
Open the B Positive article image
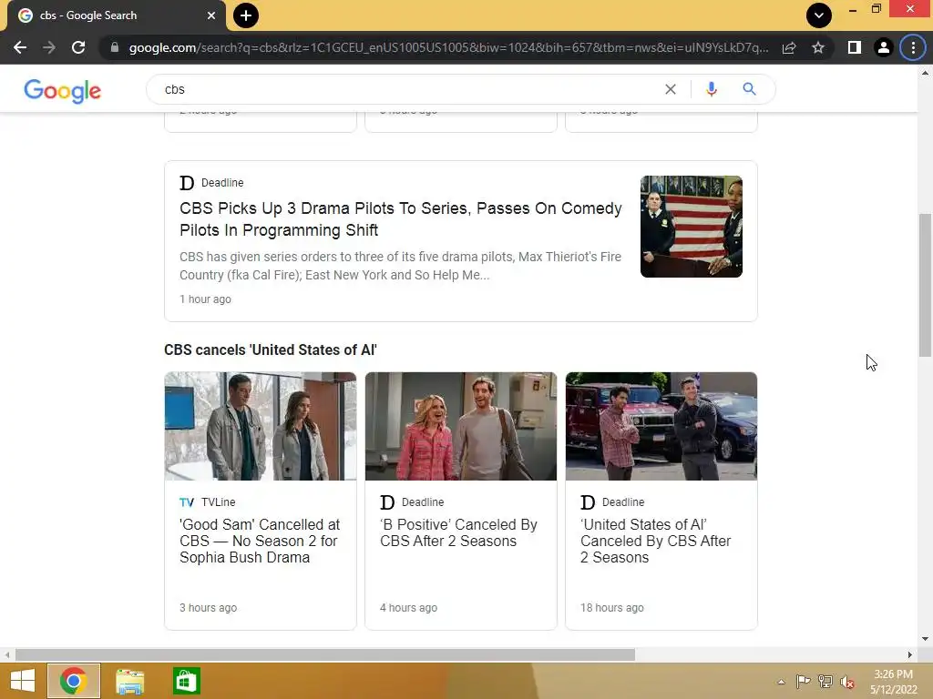[x=461, y=426]
